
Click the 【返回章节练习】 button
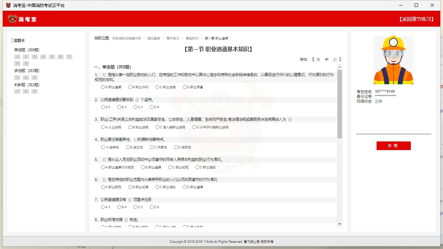417,19
